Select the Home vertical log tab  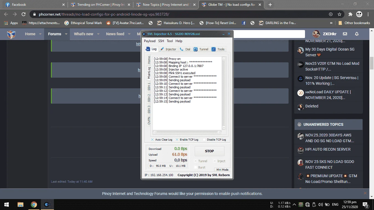pyautogui.click(x=149, y=60)
